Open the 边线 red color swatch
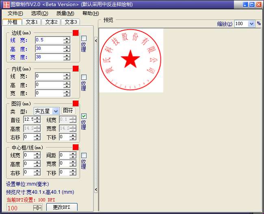This screenshot has height=214, width=264. 76,33
